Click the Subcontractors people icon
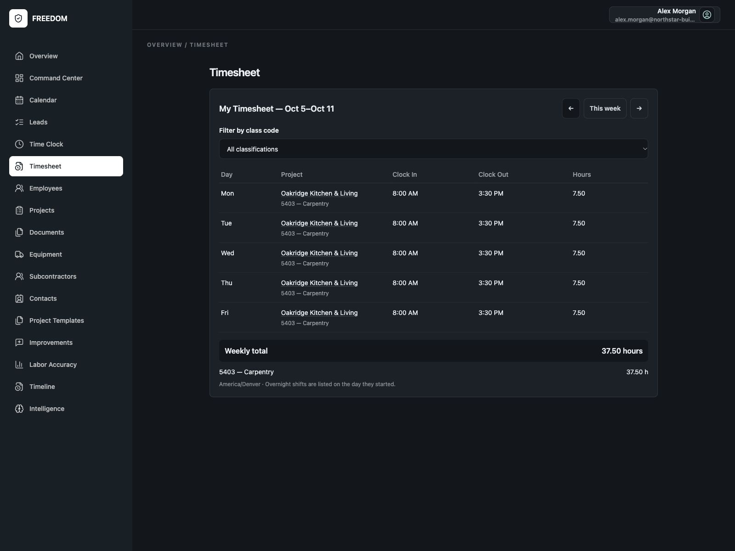This screenshot has width=735, height=551. coord(19,276)
